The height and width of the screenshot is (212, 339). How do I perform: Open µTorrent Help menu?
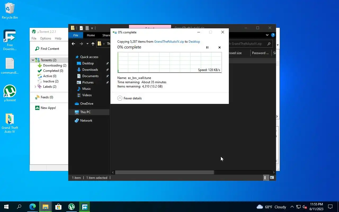tap(58, 38)
